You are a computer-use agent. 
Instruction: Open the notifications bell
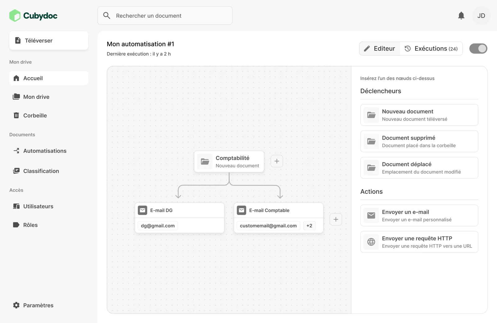(461, 16)
